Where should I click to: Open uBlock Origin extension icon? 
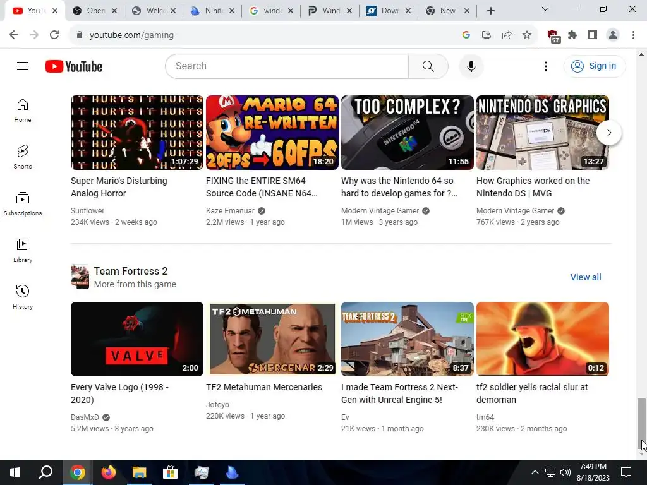pos(553,36)
